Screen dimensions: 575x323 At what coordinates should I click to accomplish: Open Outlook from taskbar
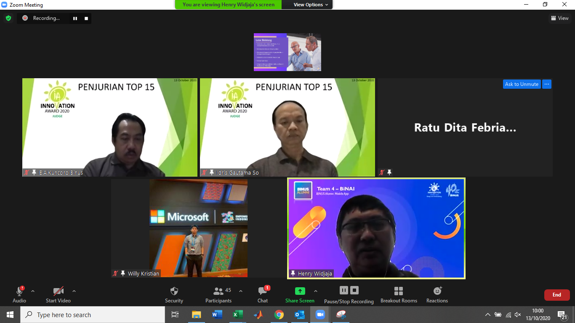300,315
